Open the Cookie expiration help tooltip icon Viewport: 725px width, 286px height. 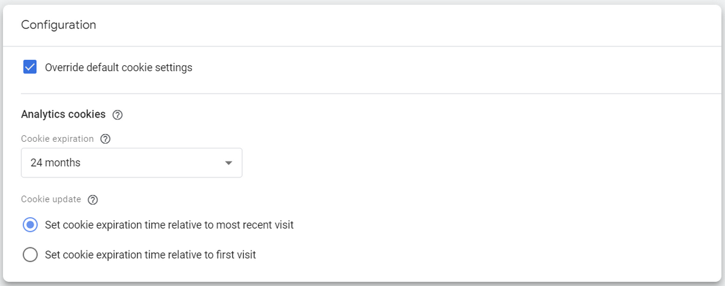pyautogui.click(x=105, y=139)
